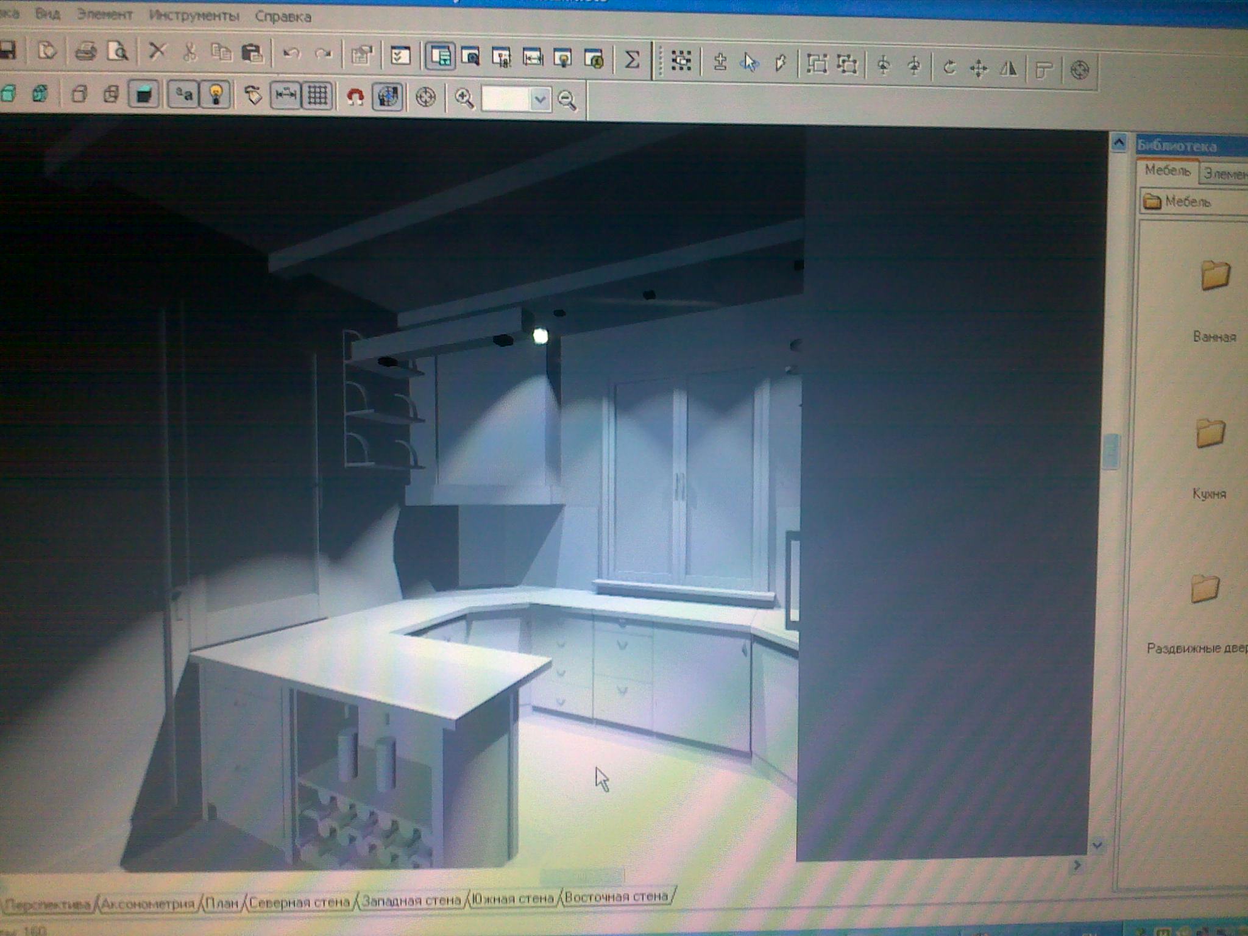Click the sigma report summary icon
The width and height of the screenshot is (1248, 936).
[632, 60]
